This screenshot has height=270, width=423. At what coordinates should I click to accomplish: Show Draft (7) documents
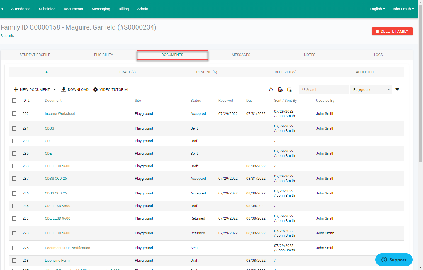(127, 72)
